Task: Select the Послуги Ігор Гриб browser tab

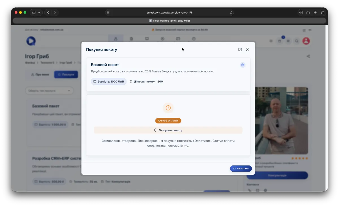Action: pos(169,21)
